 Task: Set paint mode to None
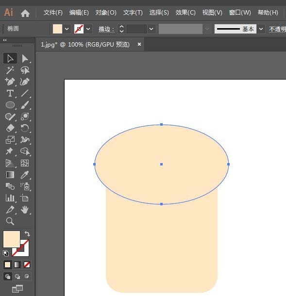27,264
